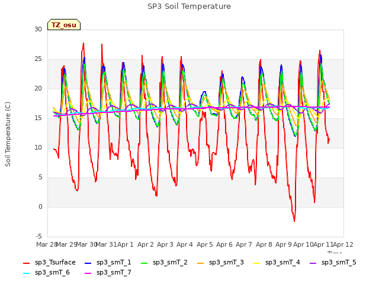Click the 20 y-axis tick label

tap(38, 88)
